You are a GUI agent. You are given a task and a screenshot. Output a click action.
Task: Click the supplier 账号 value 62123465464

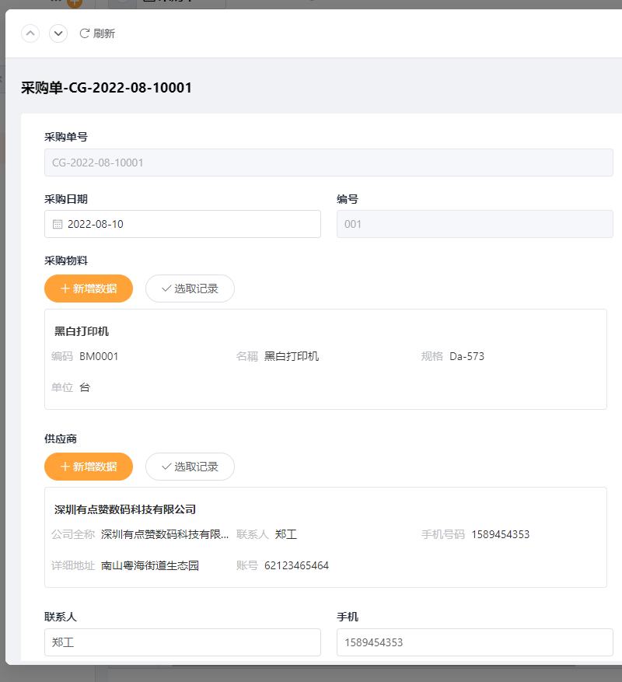coord(297,565)
